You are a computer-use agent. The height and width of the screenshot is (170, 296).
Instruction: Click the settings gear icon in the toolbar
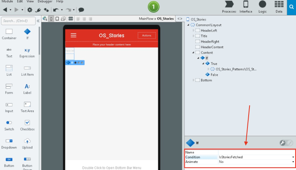[x=30, y=9]
